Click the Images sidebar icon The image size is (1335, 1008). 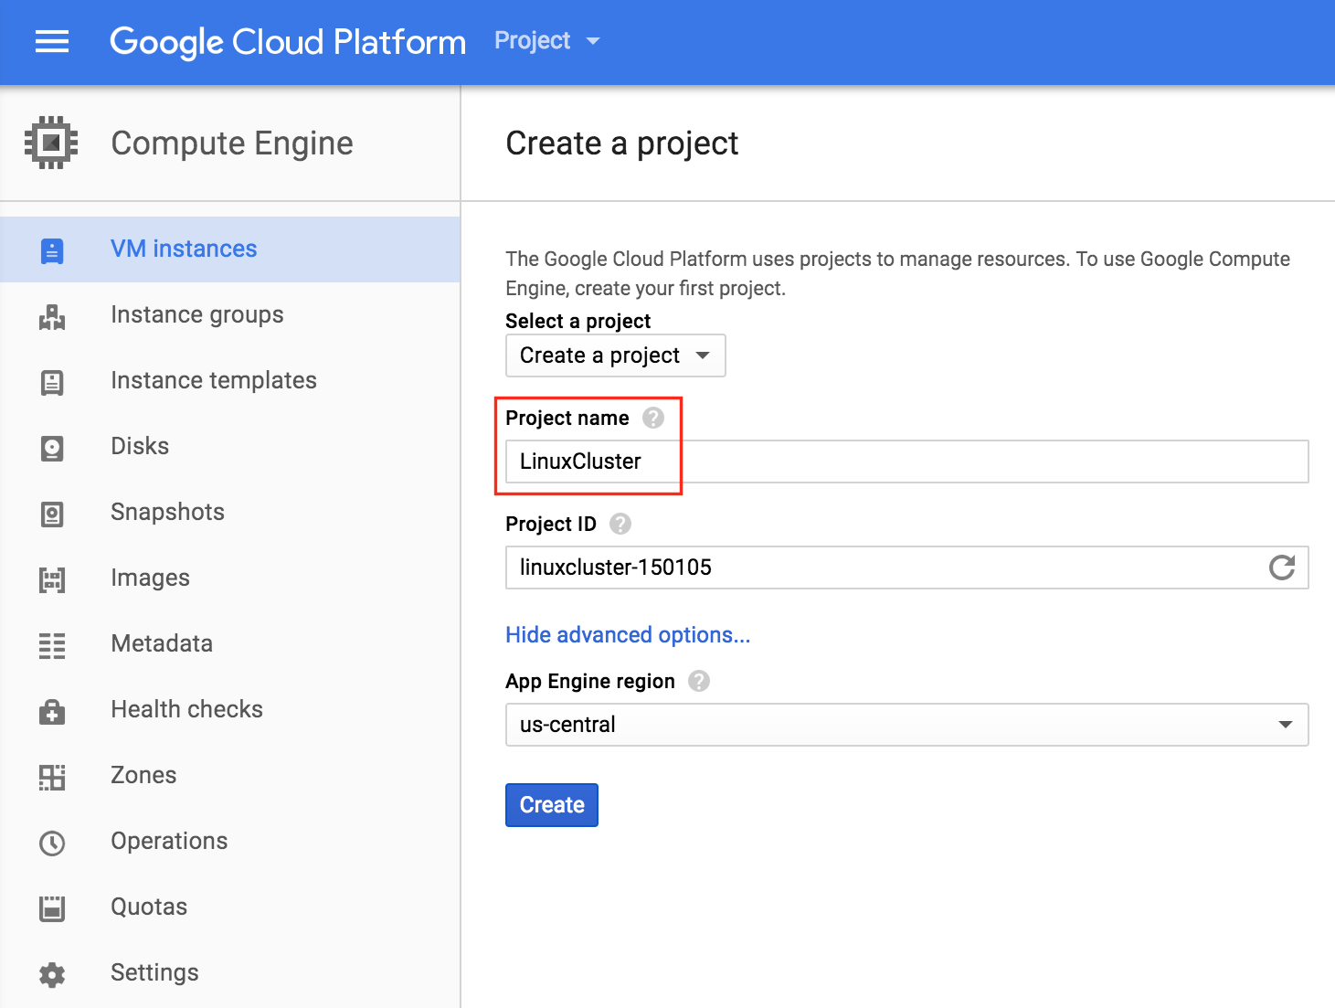point(52,579)
